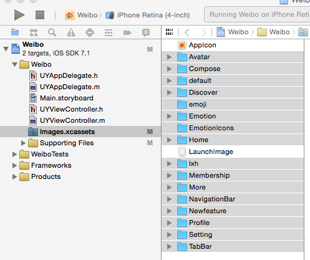Collapse the Weibo group folder

tap(14, 64)
